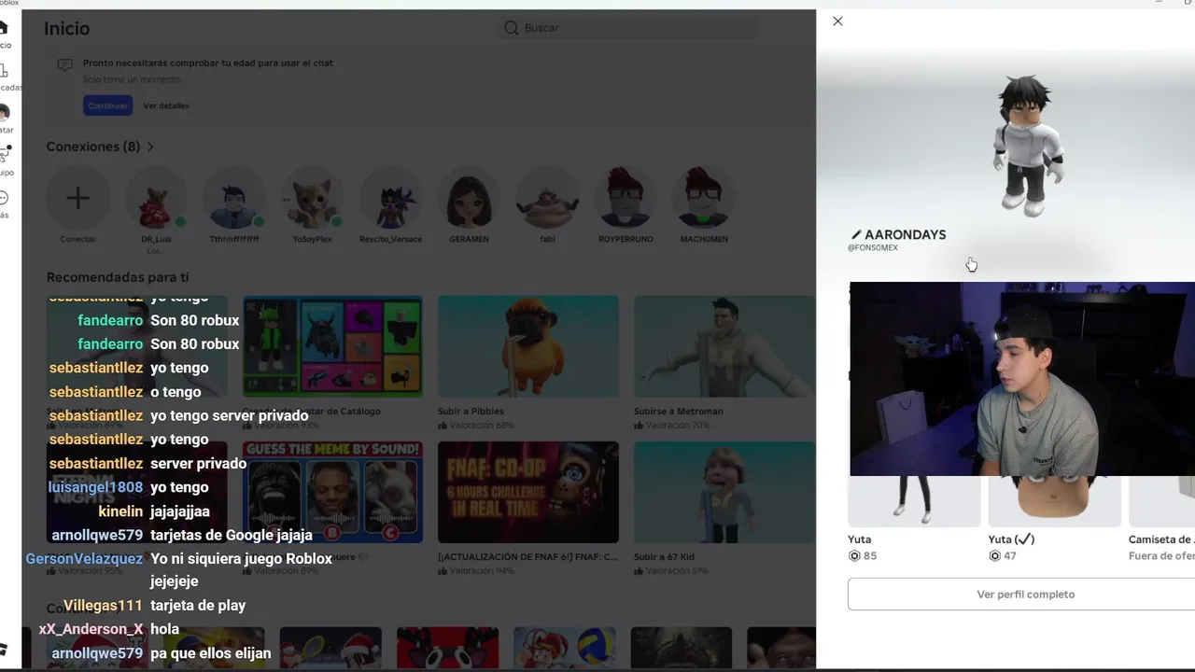Open ROYPERRUNO connection avatar
Image resolution: width=1195 pixels, height=672 pixels.
[x=626, y=198]
